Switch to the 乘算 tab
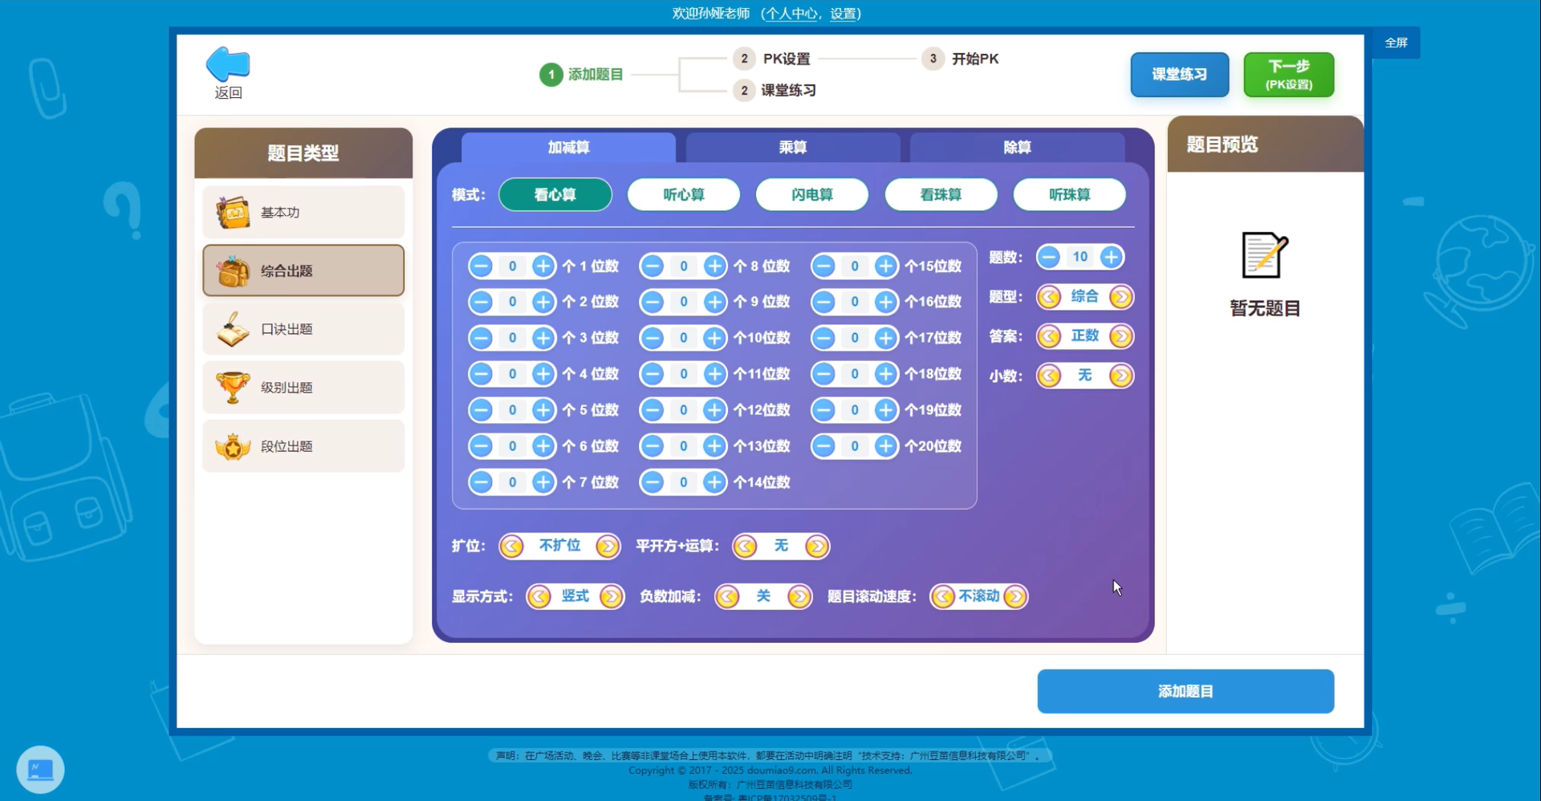 pyautogui.click(x=792, y=147)
